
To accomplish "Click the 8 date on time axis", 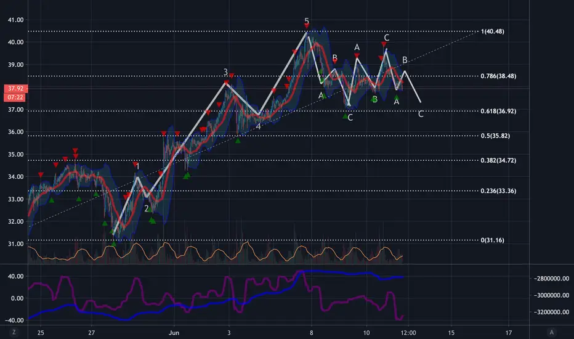I will click(312, 333).
